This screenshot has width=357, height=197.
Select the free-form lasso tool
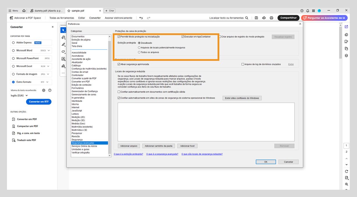click(x=63, y=52)
